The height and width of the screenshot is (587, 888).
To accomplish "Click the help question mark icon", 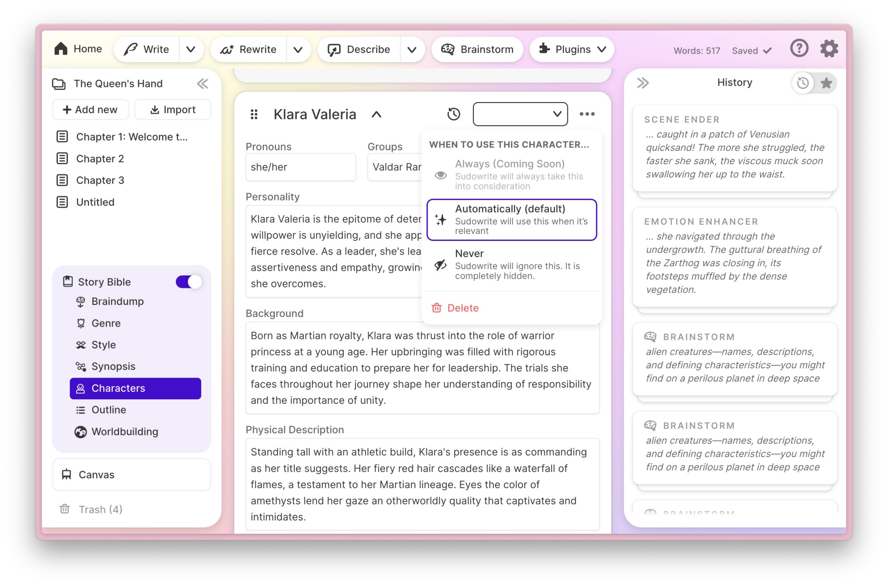I will coord(799,48).
